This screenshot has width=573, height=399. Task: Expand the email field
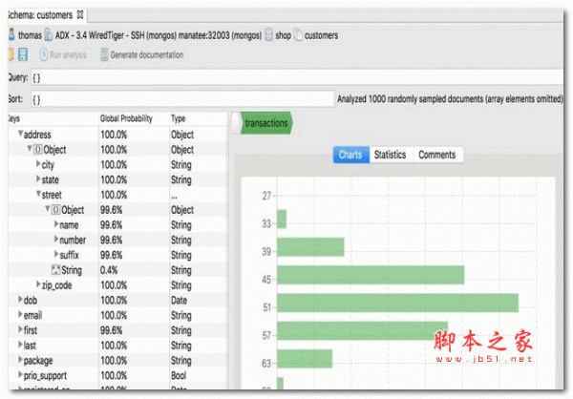tap(20, 315)
